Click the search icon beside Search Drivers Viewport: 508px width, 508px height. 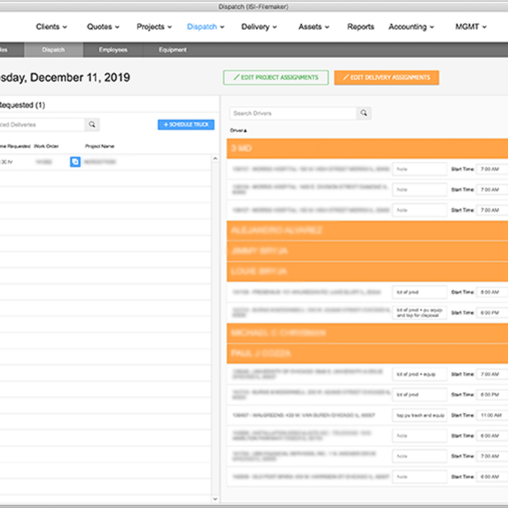click(364, 113)
